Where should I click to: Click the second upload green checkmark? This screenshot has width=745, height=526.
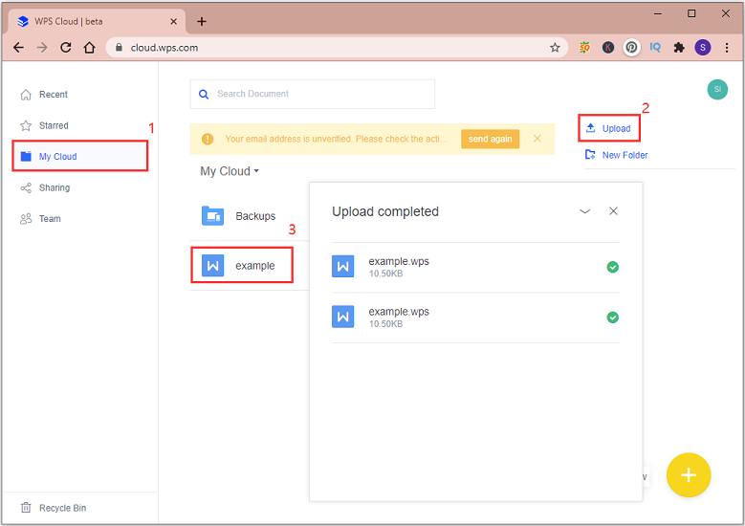[613, 317]
